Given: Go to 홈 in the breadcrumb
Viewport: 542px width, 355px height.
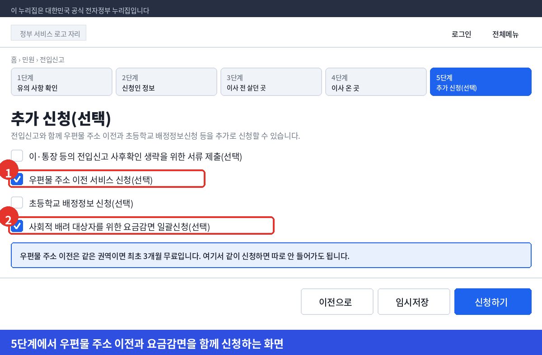Looking at the screenshot, I should tap(14, 59).
